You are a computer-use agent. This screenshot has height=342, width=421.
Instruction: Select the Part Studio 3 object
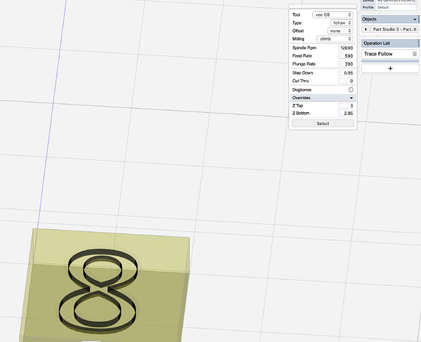pos(394,29)
